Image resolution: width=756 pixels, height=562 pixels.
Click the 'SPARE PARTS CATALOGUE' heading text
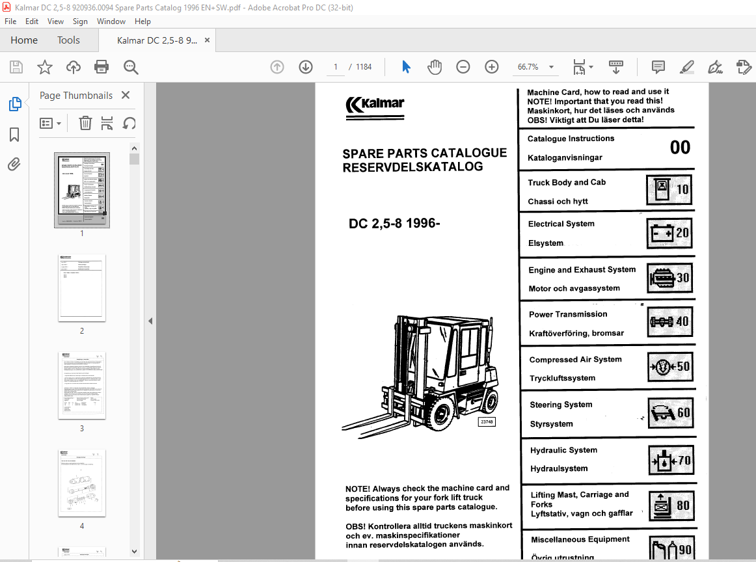[425, 154]
